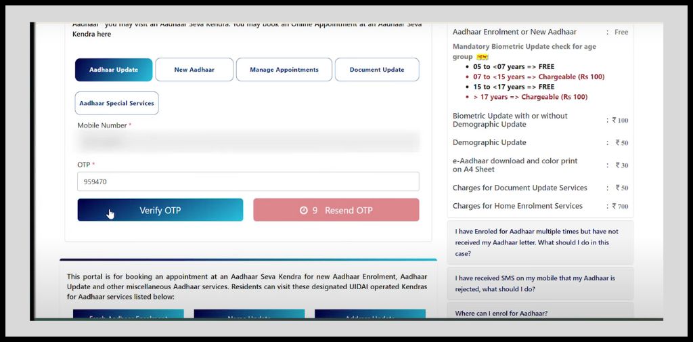693x342 pixels.
Task: Click the Resend OTP button
Action: (x=336, y=210)
